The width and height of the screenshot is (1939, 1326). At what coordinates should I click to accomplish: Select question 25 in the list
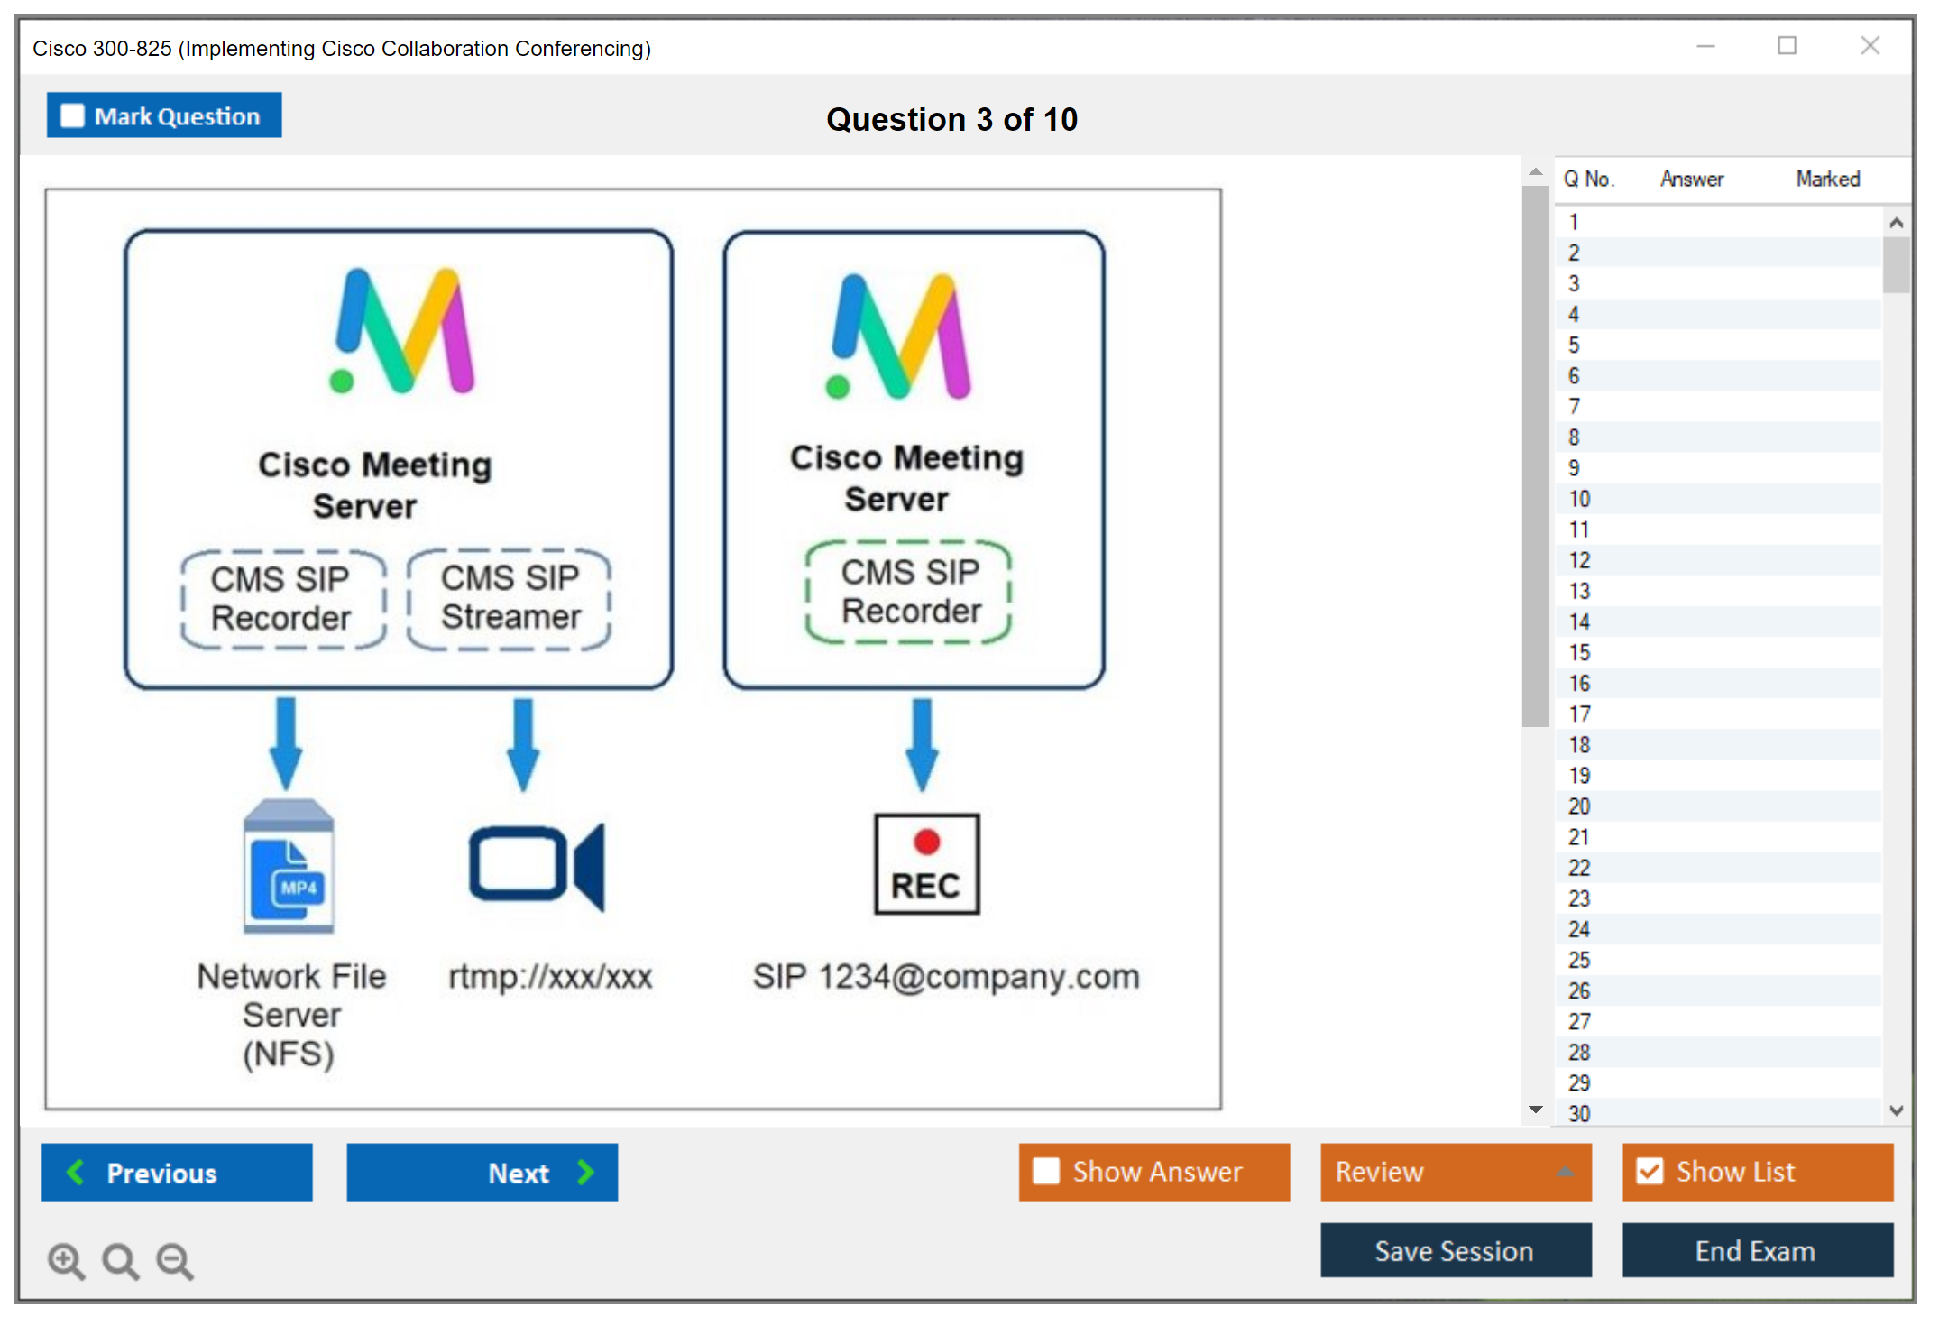[x=1579, y=960]
